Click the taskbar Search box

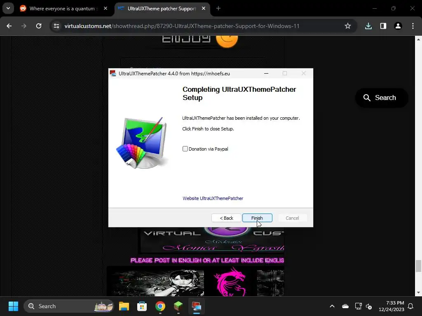tap(69, 306)
